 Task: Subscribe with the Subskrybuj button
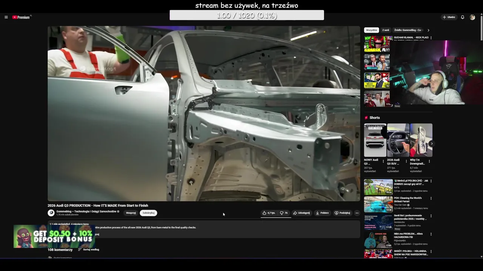pyautogui.click(x=148, y=213)
